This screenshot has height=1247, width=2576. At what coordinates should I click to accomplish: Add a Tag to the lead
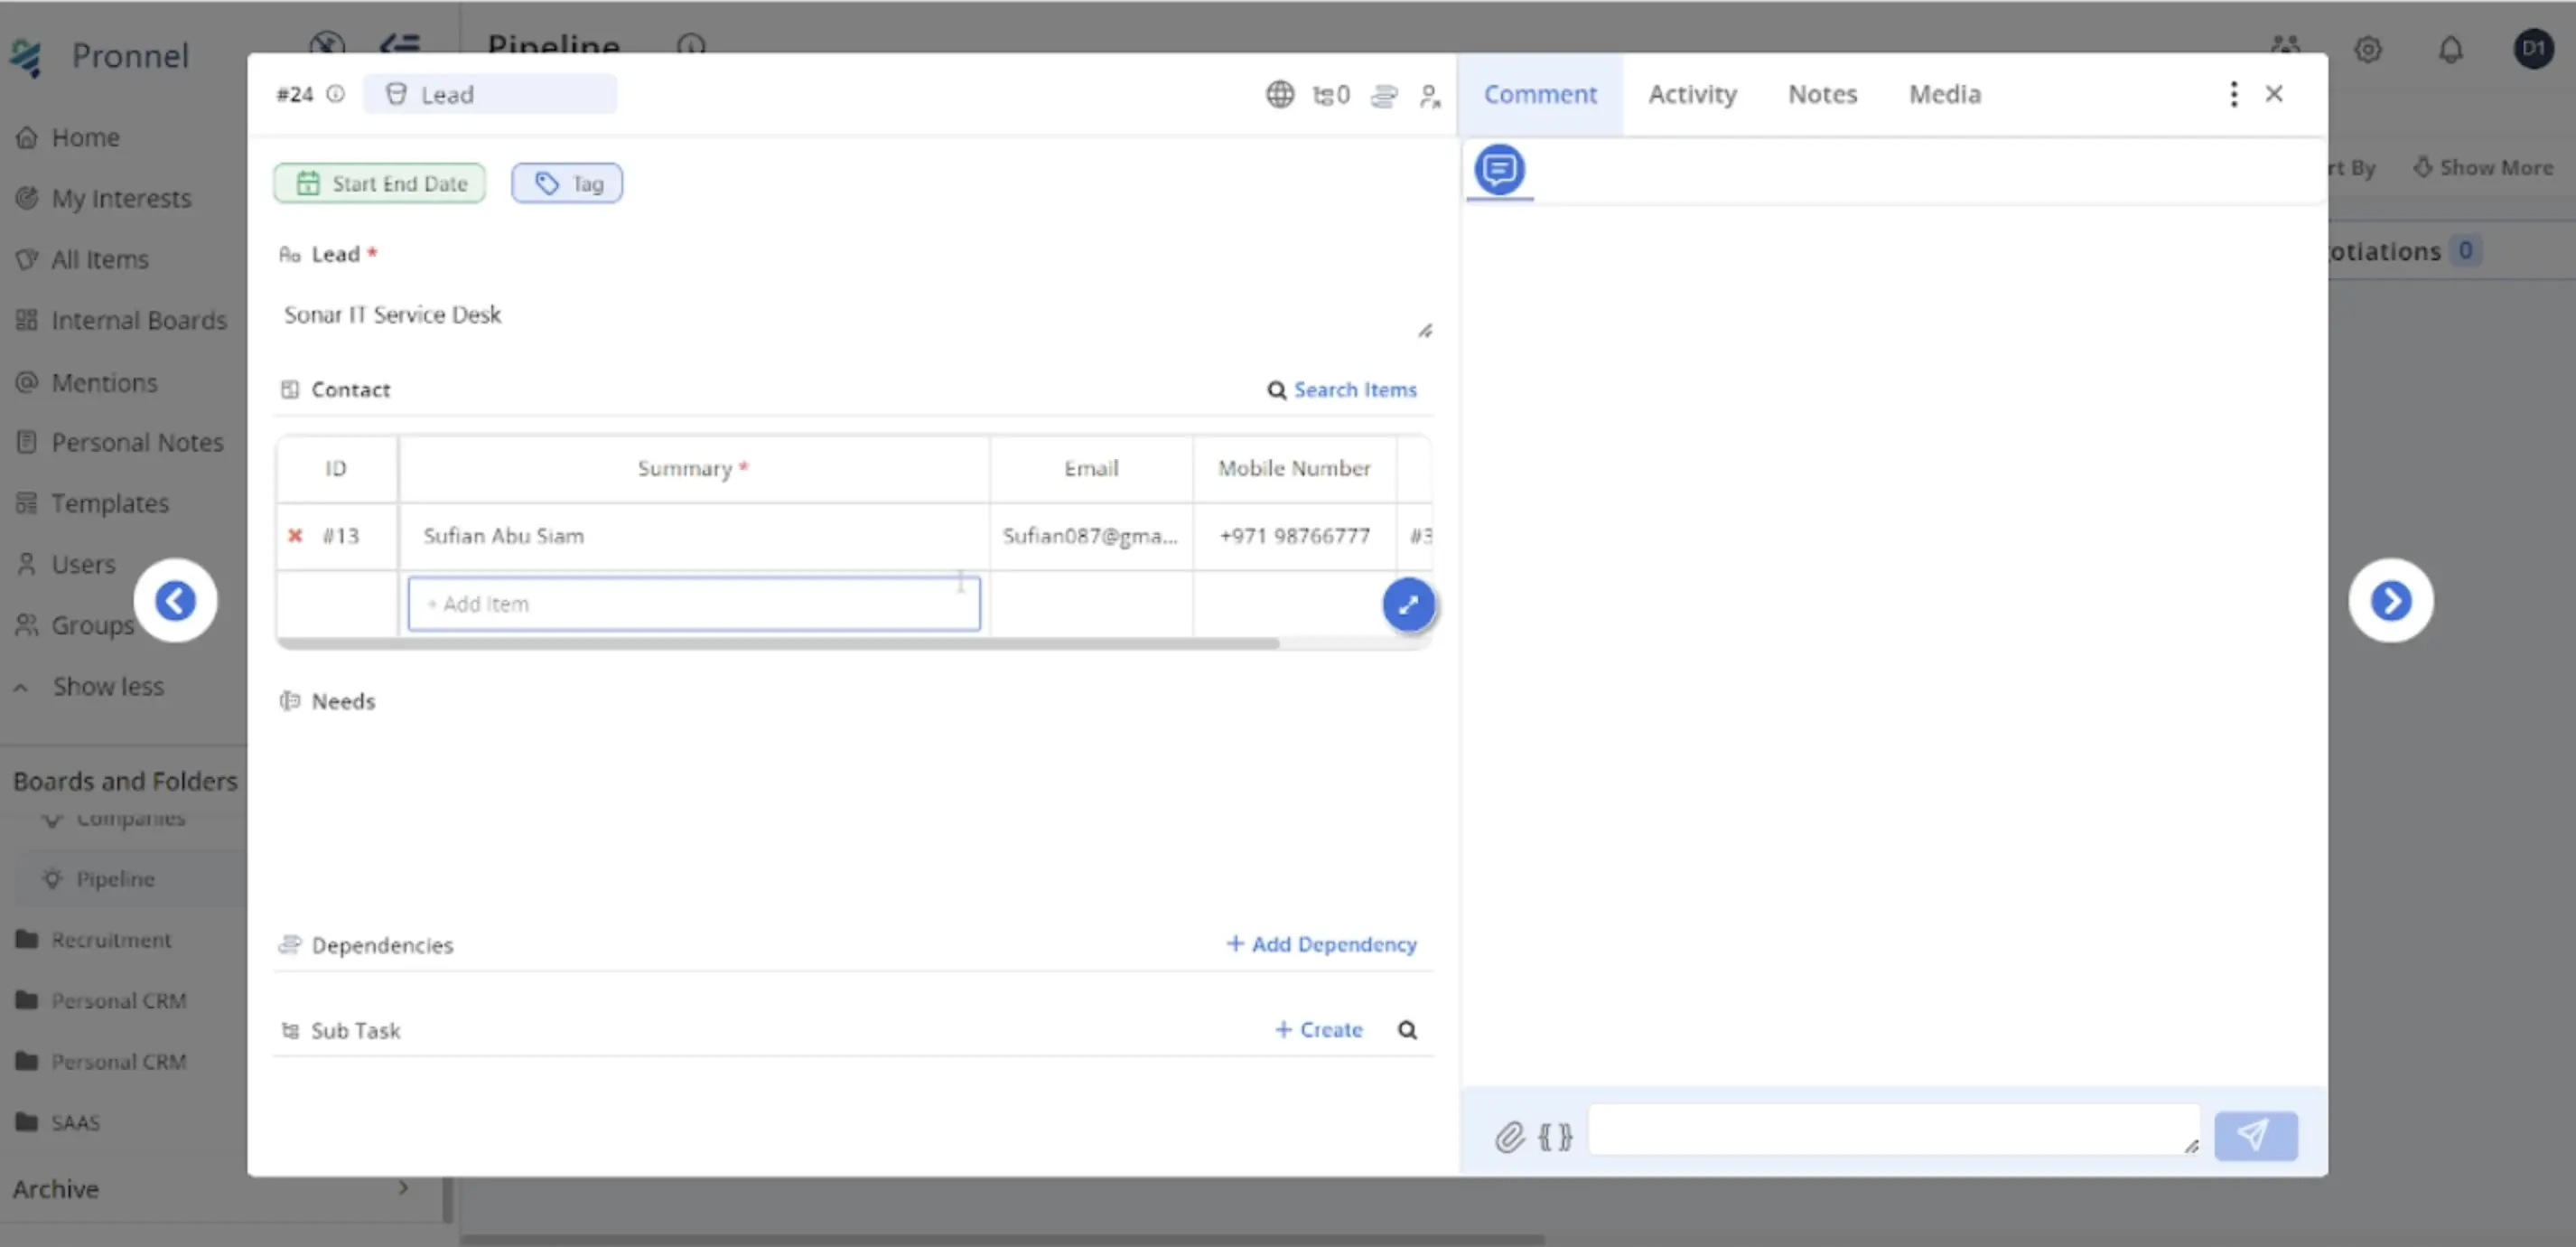click(x=567, y=183)
